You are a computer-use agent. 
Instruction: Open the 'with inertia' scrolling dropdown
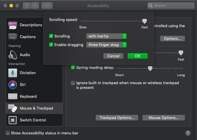(106, 36)
